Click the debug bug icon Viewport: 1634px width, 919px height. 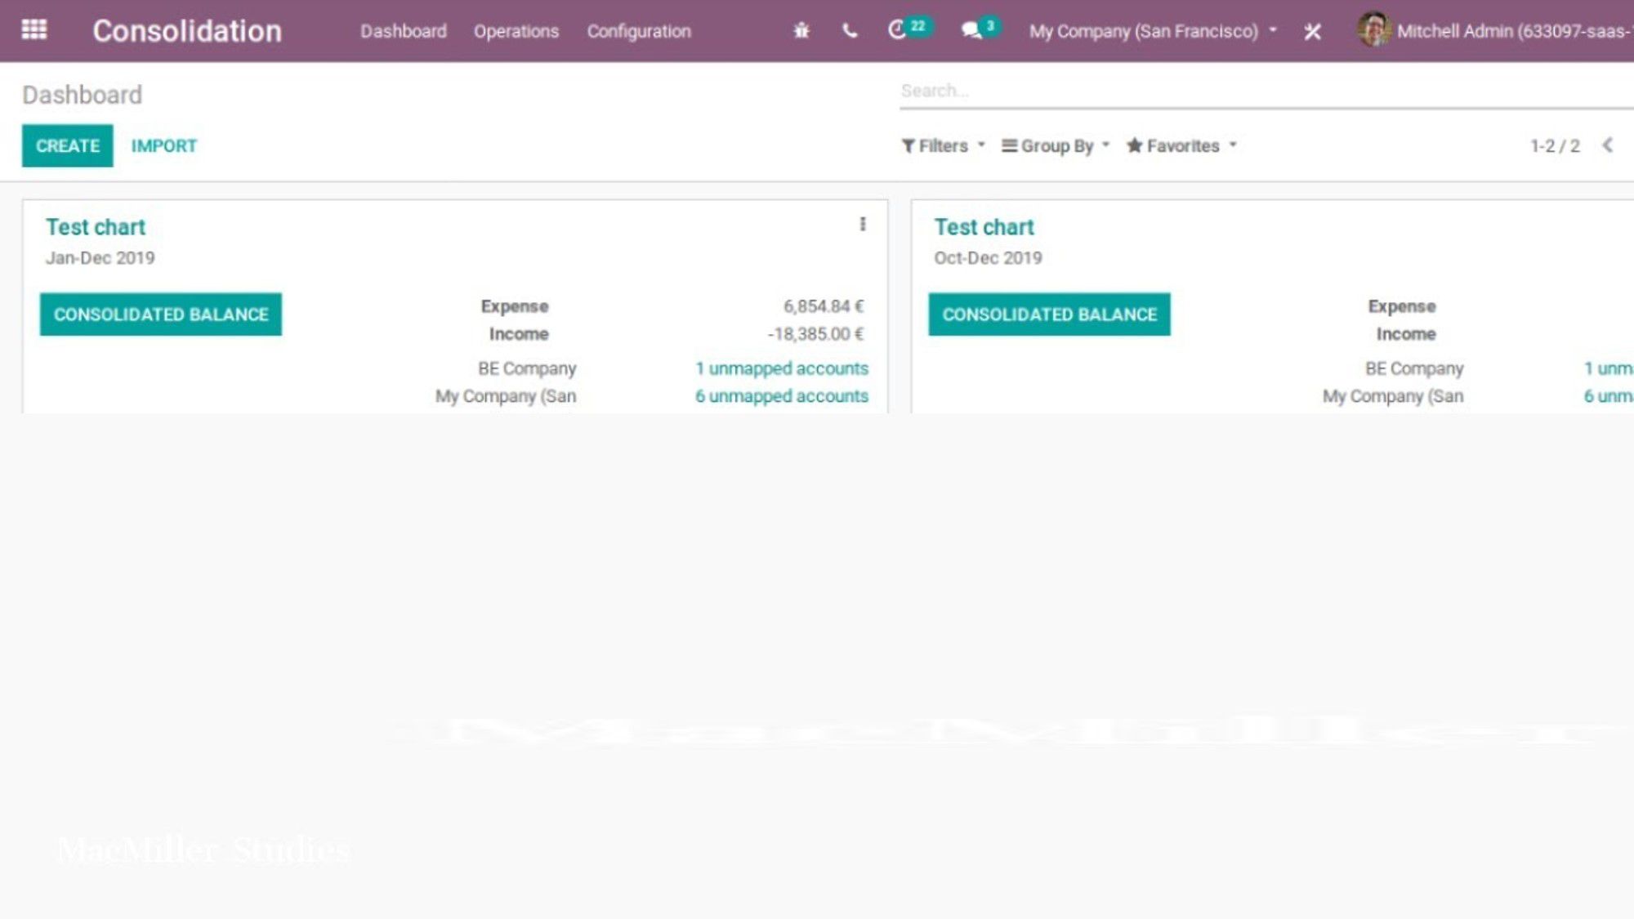tap(801, 31)
